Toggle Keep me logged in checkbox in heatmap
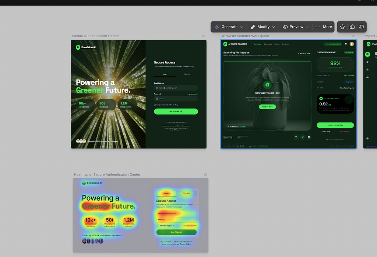Screen dimensions: 377x257 pos(158,226)
